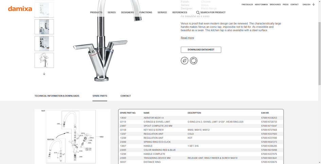Click the Read more link
The height and width of the screenshot is (164, 321).
coord(187,38)
